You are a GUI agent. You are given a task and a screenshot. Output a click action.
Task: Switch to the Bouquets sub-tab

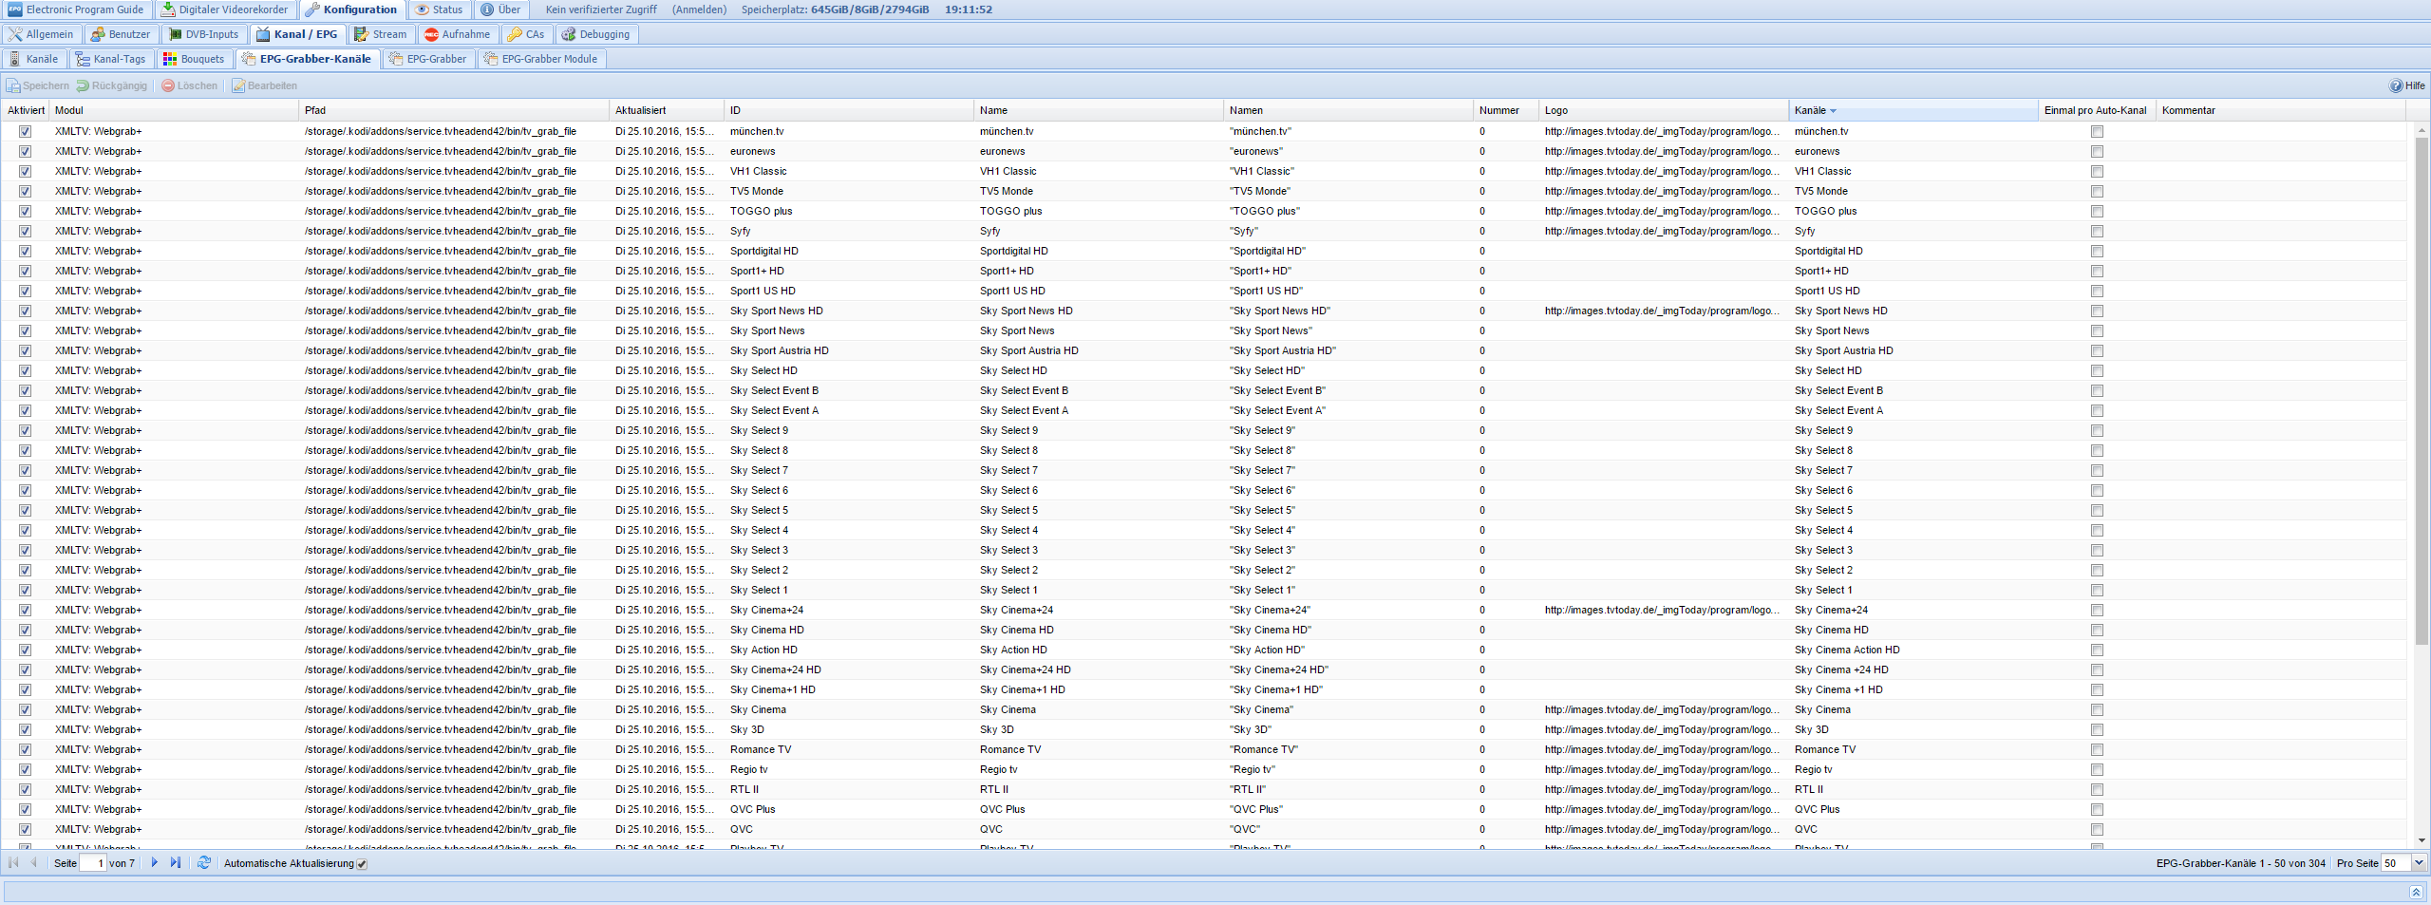tap(194, 59)
